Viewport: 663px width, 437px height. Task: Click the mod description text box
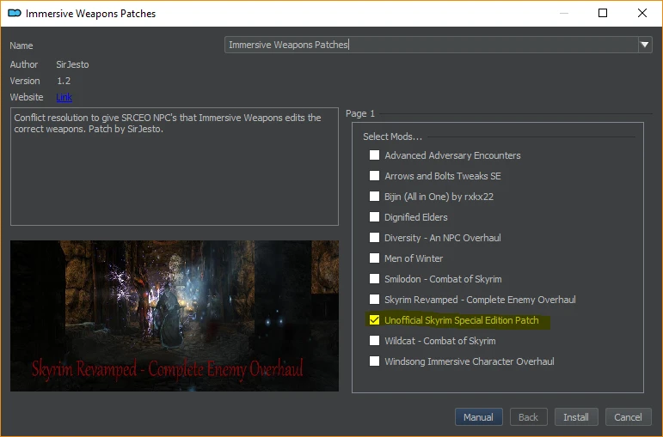(x=175, y=167)
